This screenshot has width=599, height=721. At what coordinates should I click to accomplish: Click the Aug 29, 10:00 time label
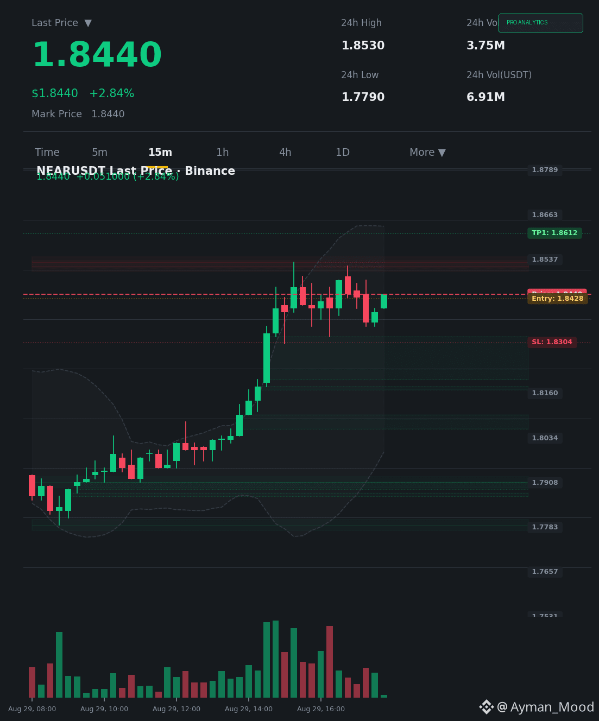104,709
